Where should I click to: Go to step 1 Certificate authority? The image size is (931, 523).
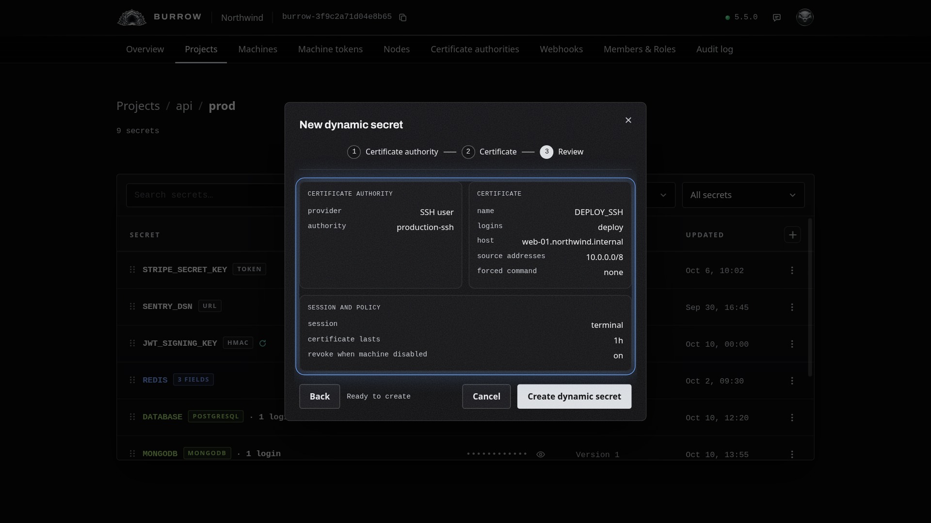click(x=393, y=152)
